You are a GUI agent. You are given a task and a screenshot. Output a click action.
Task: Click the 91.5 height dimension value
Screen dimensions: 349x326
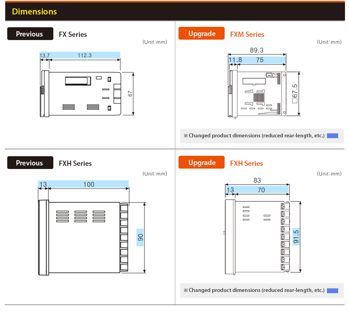(296, 237)
